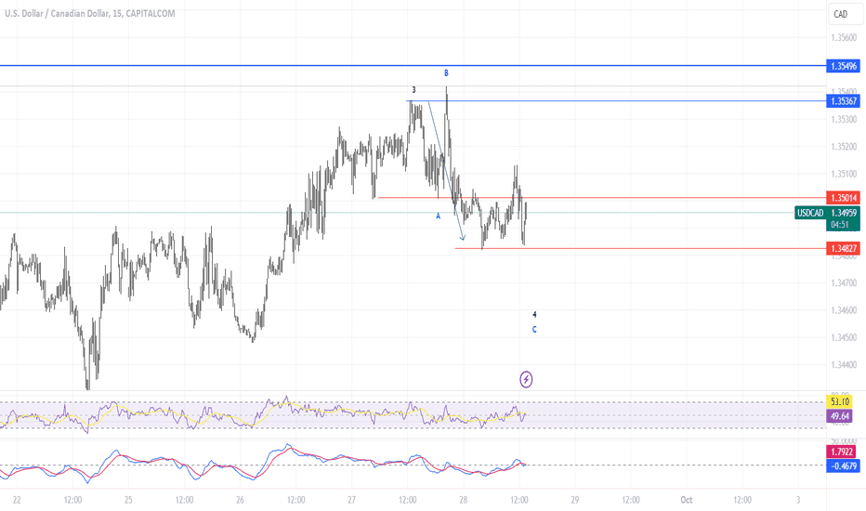The image size is (866, 511).
Task: Click the 04:51 candle countdown label
Action: 839,225
